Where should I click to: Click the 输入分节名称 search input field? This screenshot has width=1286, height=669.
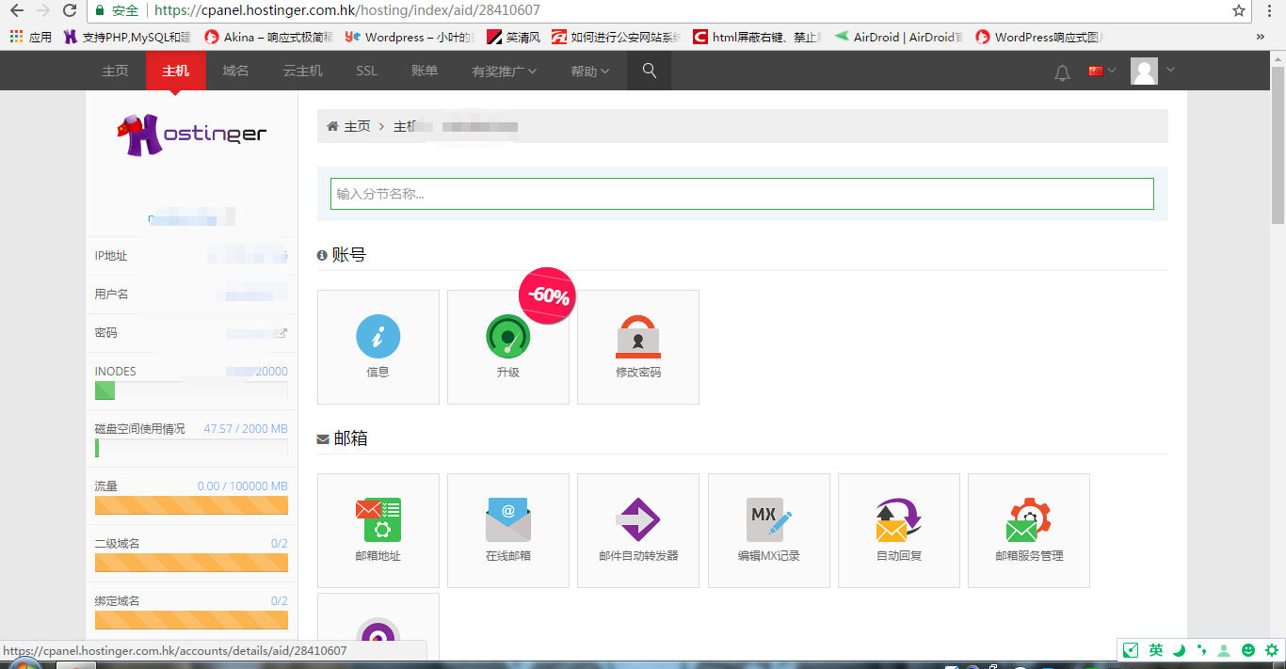[741, 194]
